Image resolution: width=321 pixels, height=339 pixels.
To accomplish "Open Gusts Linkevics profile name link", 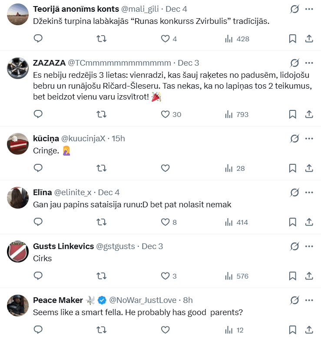I will tap(63, 246).
